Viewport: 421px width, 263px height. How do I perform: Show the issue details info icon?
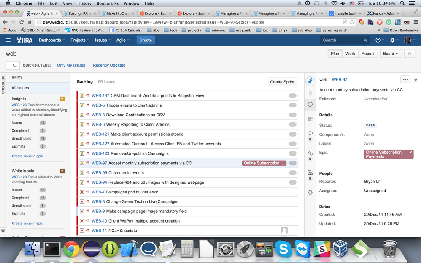point(310,105)
